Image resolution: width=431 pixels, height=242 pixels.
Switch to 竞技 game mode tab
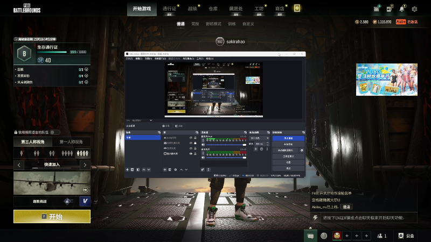pyautogui.click(x=195, y=24)
